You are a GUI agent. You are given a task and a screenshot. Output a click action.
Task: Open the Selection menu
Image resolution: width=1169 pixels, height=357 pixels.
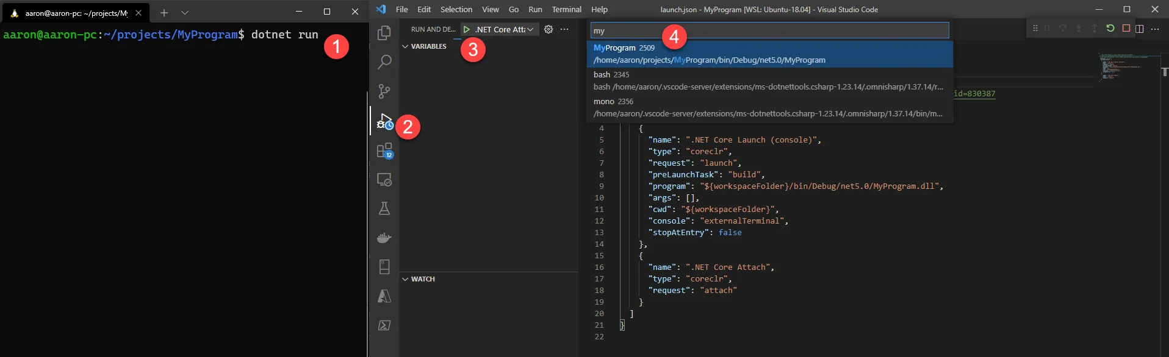[456, 9]
